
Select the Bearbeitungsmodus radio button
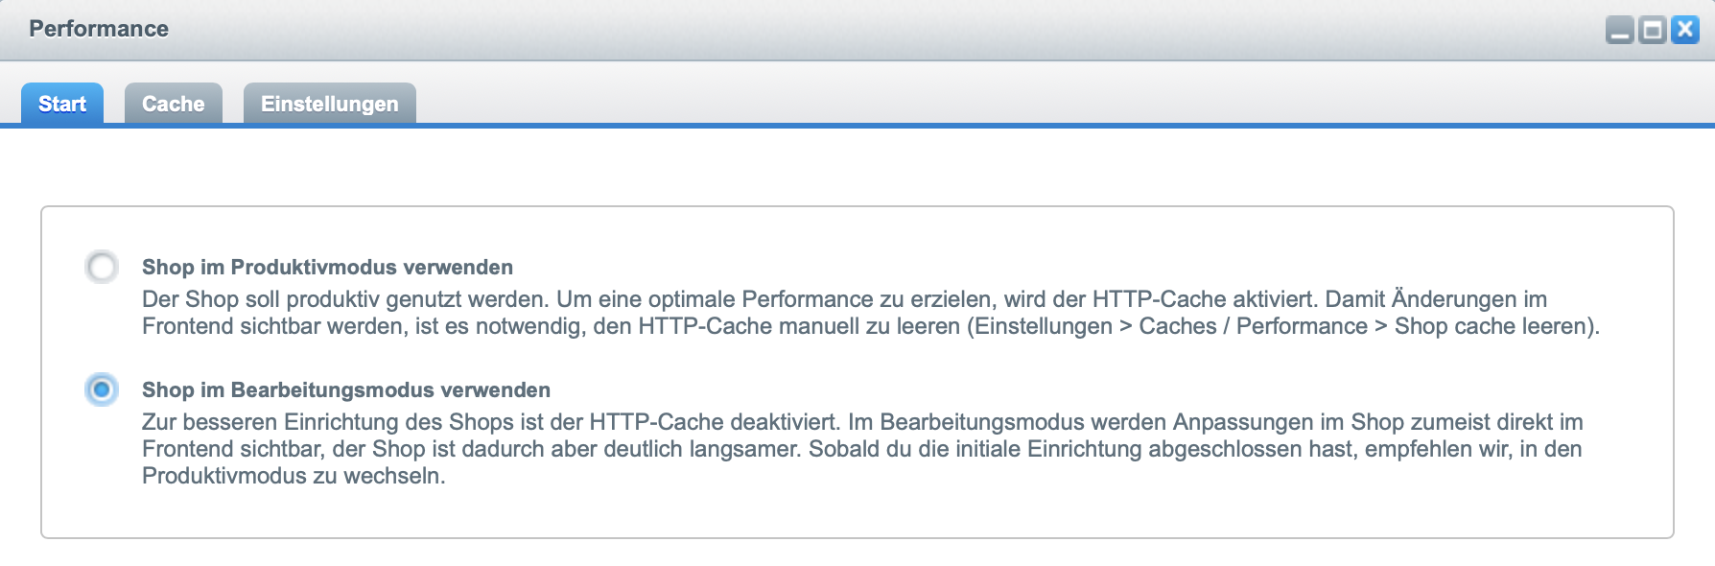point(102,389)
